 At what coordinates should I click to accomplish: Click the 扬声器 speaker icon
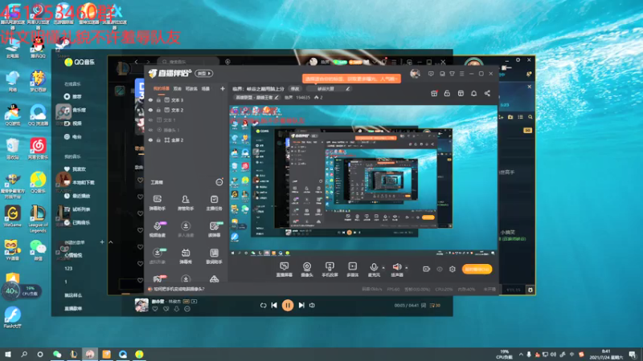(396, 270)
